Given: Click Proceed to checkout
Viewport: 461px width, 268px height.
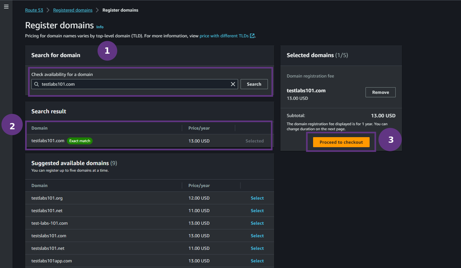Looking at the screenshot, I should point(341,142).
